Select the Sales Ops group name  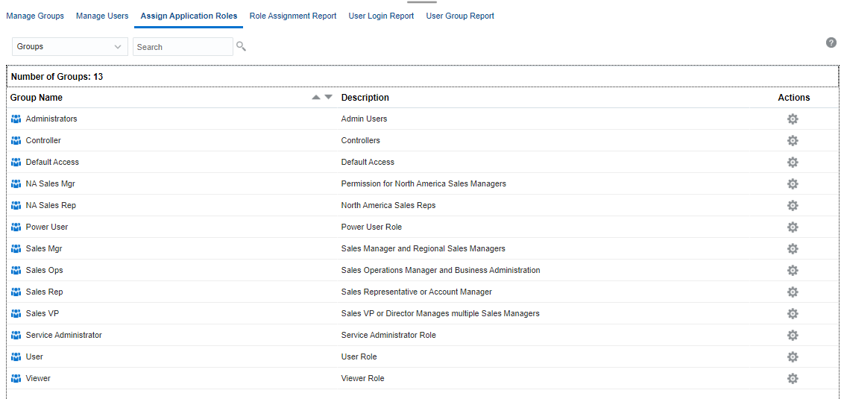point(44,270)
